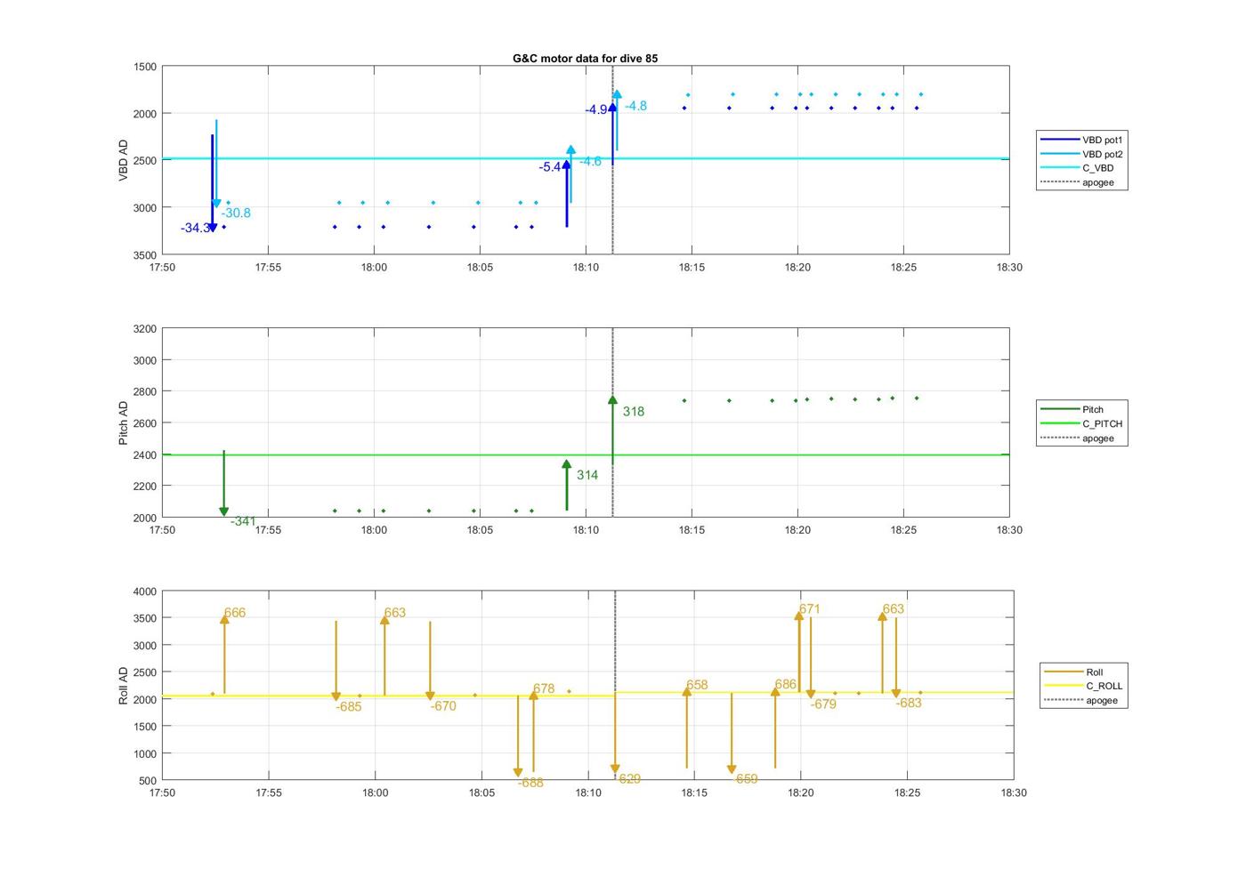This screenshot has width=1246, height=877.
Task: Click 'Roll' legend entry in bottom plot
Action: [x=1074, y=672]
